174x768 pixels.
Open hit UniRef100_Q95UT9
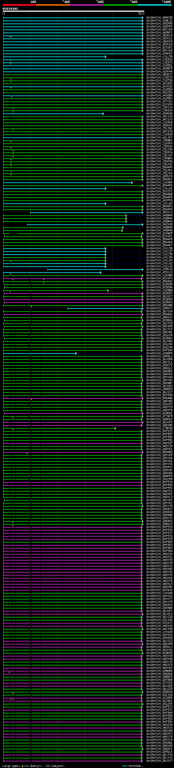tap(159, 177)
